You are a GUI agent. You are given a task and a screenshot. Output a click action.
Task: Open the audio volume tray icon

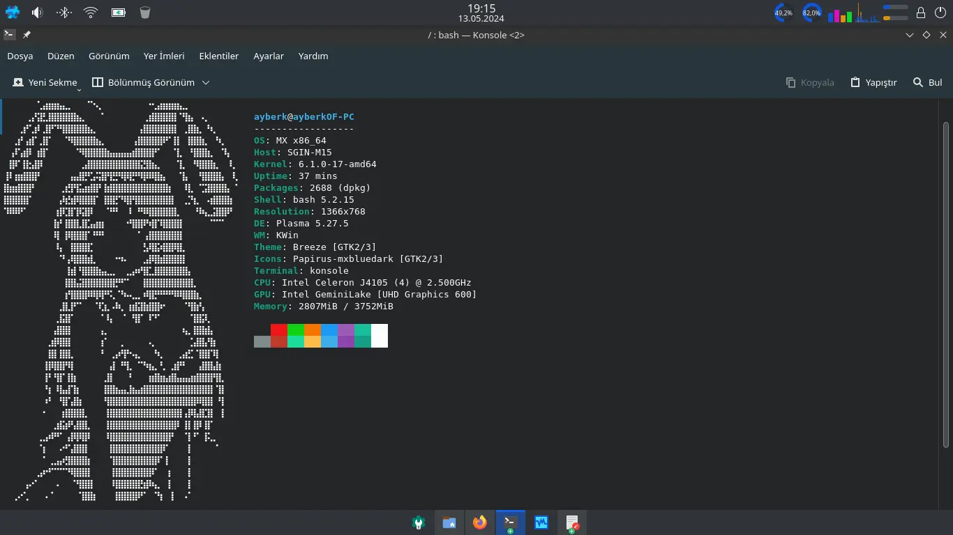(x=38, y=13)
